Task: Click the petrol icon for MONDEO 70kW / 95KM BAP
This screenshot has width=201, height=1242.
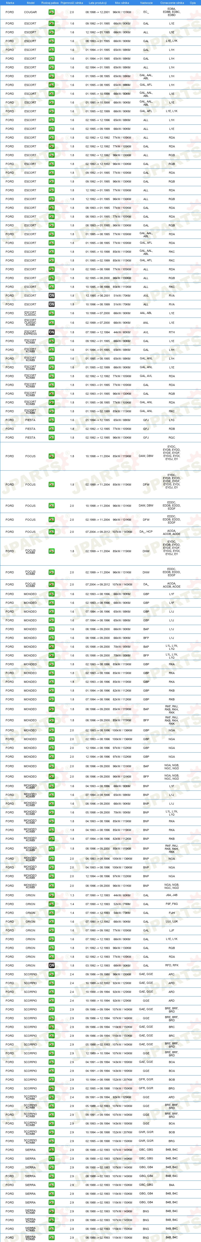Action: click(x=51, y=646)
